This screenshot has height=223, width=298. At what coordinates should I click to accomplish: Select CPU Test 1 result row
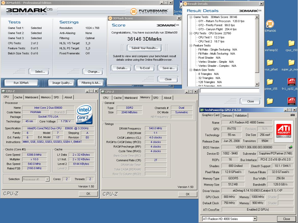pos(211,37)
